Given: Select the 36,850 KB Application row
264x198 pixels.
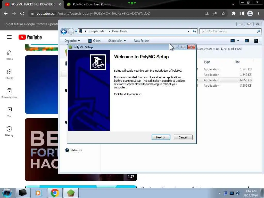Looking at the screenshot, I should click(x=224, y=80).
